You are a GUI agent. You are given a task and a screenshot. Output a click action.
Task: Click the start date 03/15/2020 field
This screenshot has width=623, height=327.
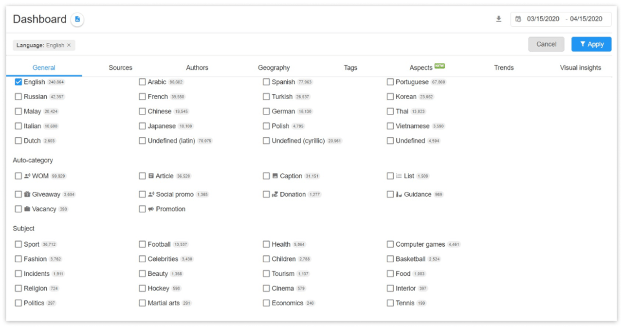tap(543, 19)
